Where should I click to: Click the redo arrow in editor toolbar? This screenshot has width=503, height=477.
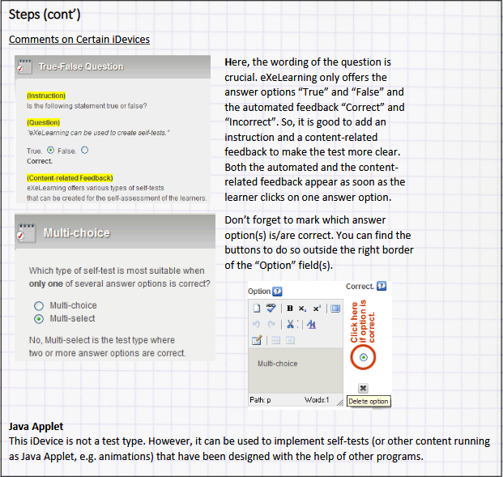(x=271, y=324)
